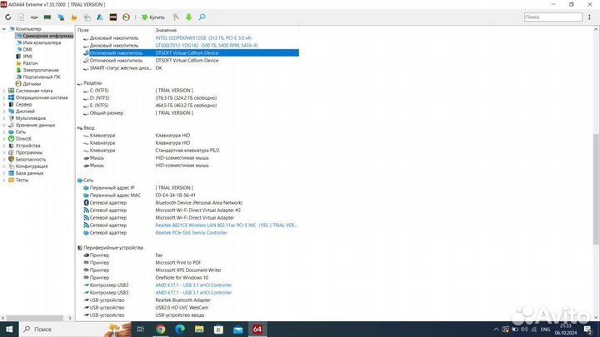Open the Report page icon in toolbar
This screenshot has height=337, width=600.
(21, 17)
